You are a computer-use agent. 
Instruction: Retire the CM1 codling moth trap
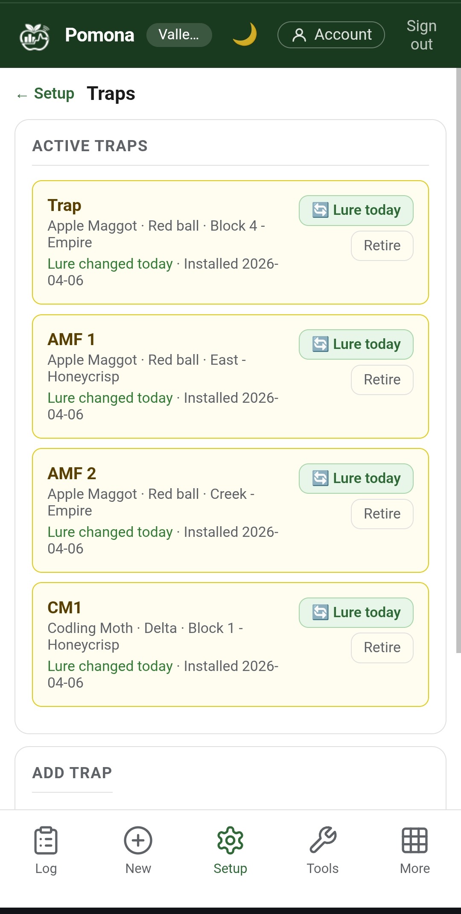click(x=382, y=647)
